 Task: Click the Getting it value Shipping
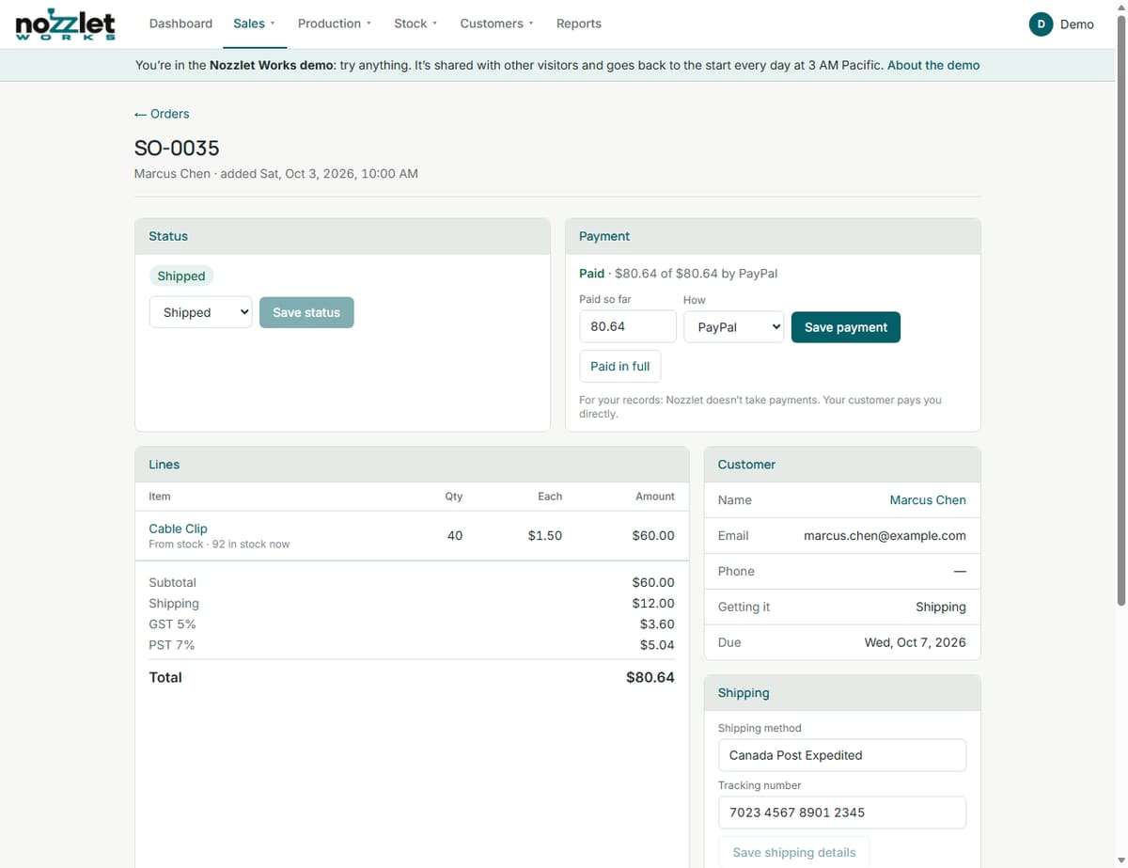pos(941,607)
